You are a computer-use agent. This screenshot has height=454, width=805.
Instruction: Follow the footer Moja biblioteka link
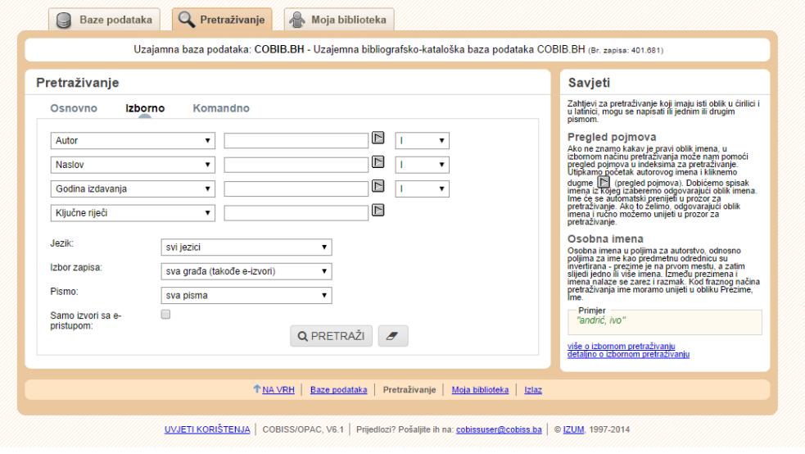(x=480, y=390)
